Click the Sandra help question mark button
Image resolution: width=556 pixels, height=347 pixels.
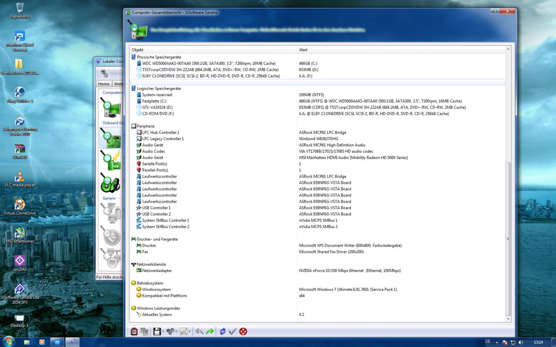point(495,11)
